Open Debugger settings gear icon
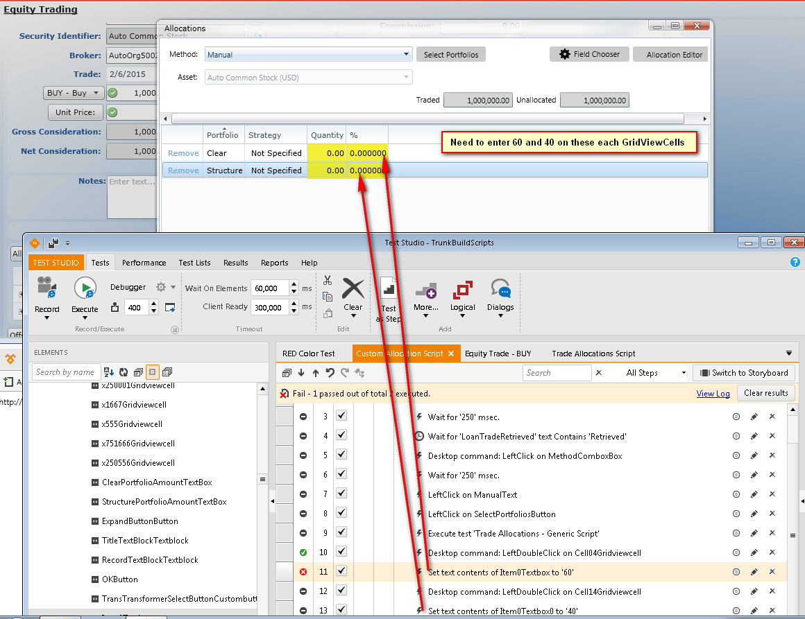805x619 pixels. point(161,287)
